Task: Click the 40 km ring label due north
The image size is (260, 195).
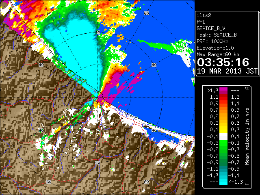Action: pos(97,32)
